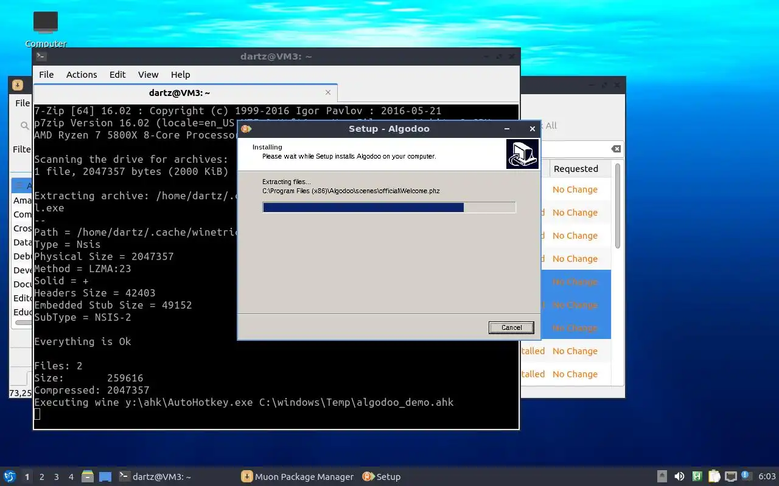
Task: Open the application start menu in the taskbar
Action: pyautogui.click(x=10, y=477)
